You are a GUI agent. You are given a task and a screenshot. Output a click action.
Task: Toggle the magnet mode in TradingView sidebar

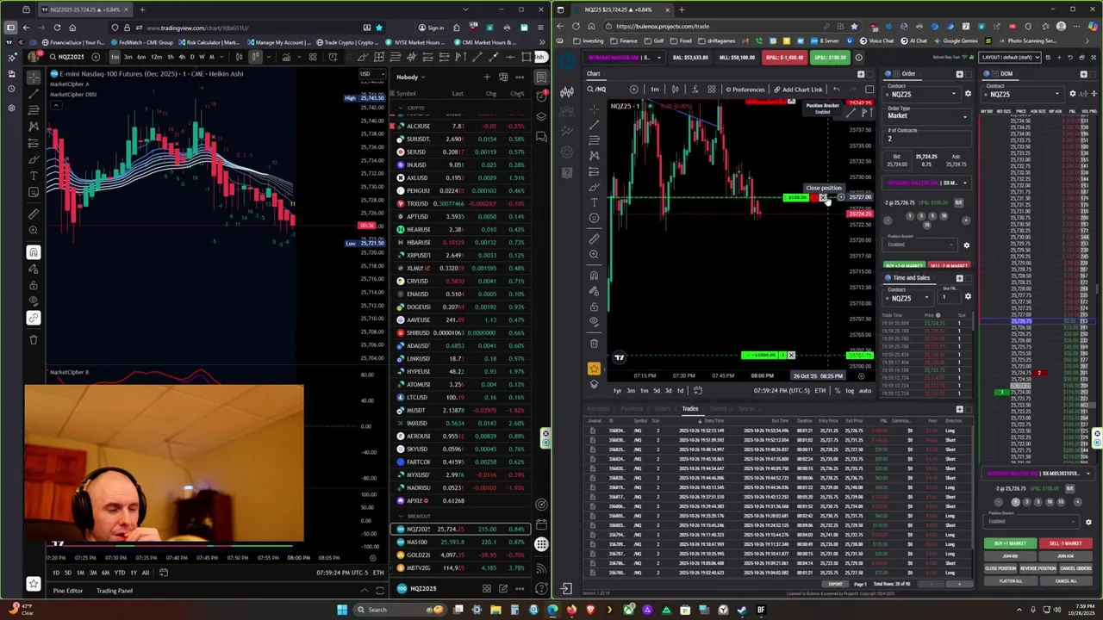pos(33,251)
